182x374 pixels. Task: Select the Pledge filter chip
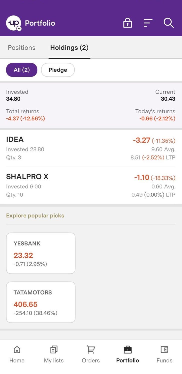(x=58, y=70)
